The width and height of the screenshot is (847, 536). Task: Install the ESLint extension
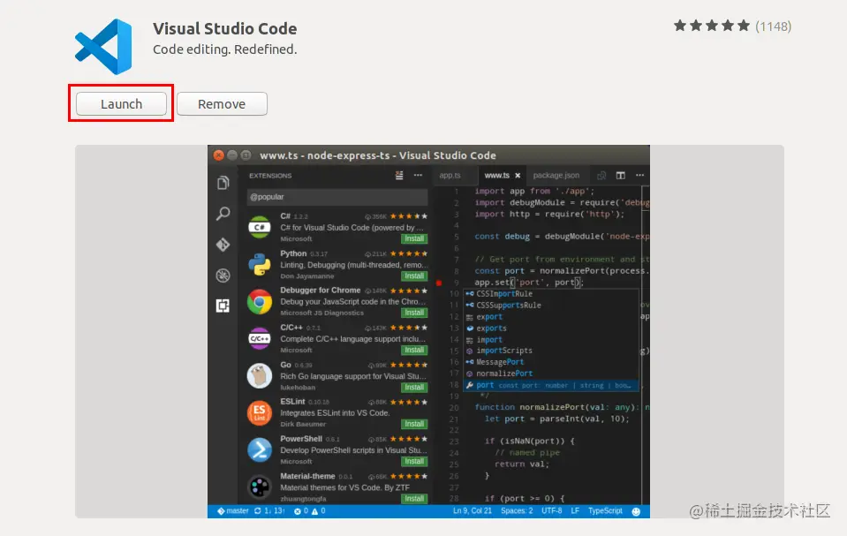[414, 424]
